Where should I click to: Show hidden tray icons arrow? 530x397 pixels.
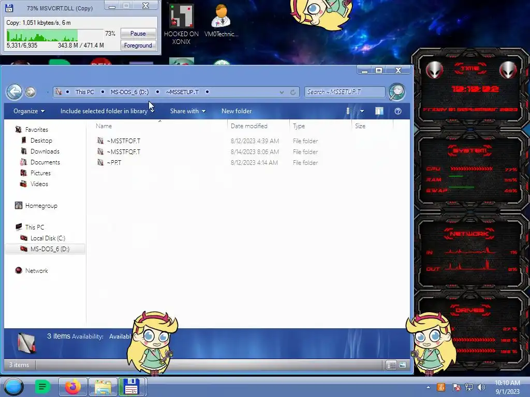428,387
